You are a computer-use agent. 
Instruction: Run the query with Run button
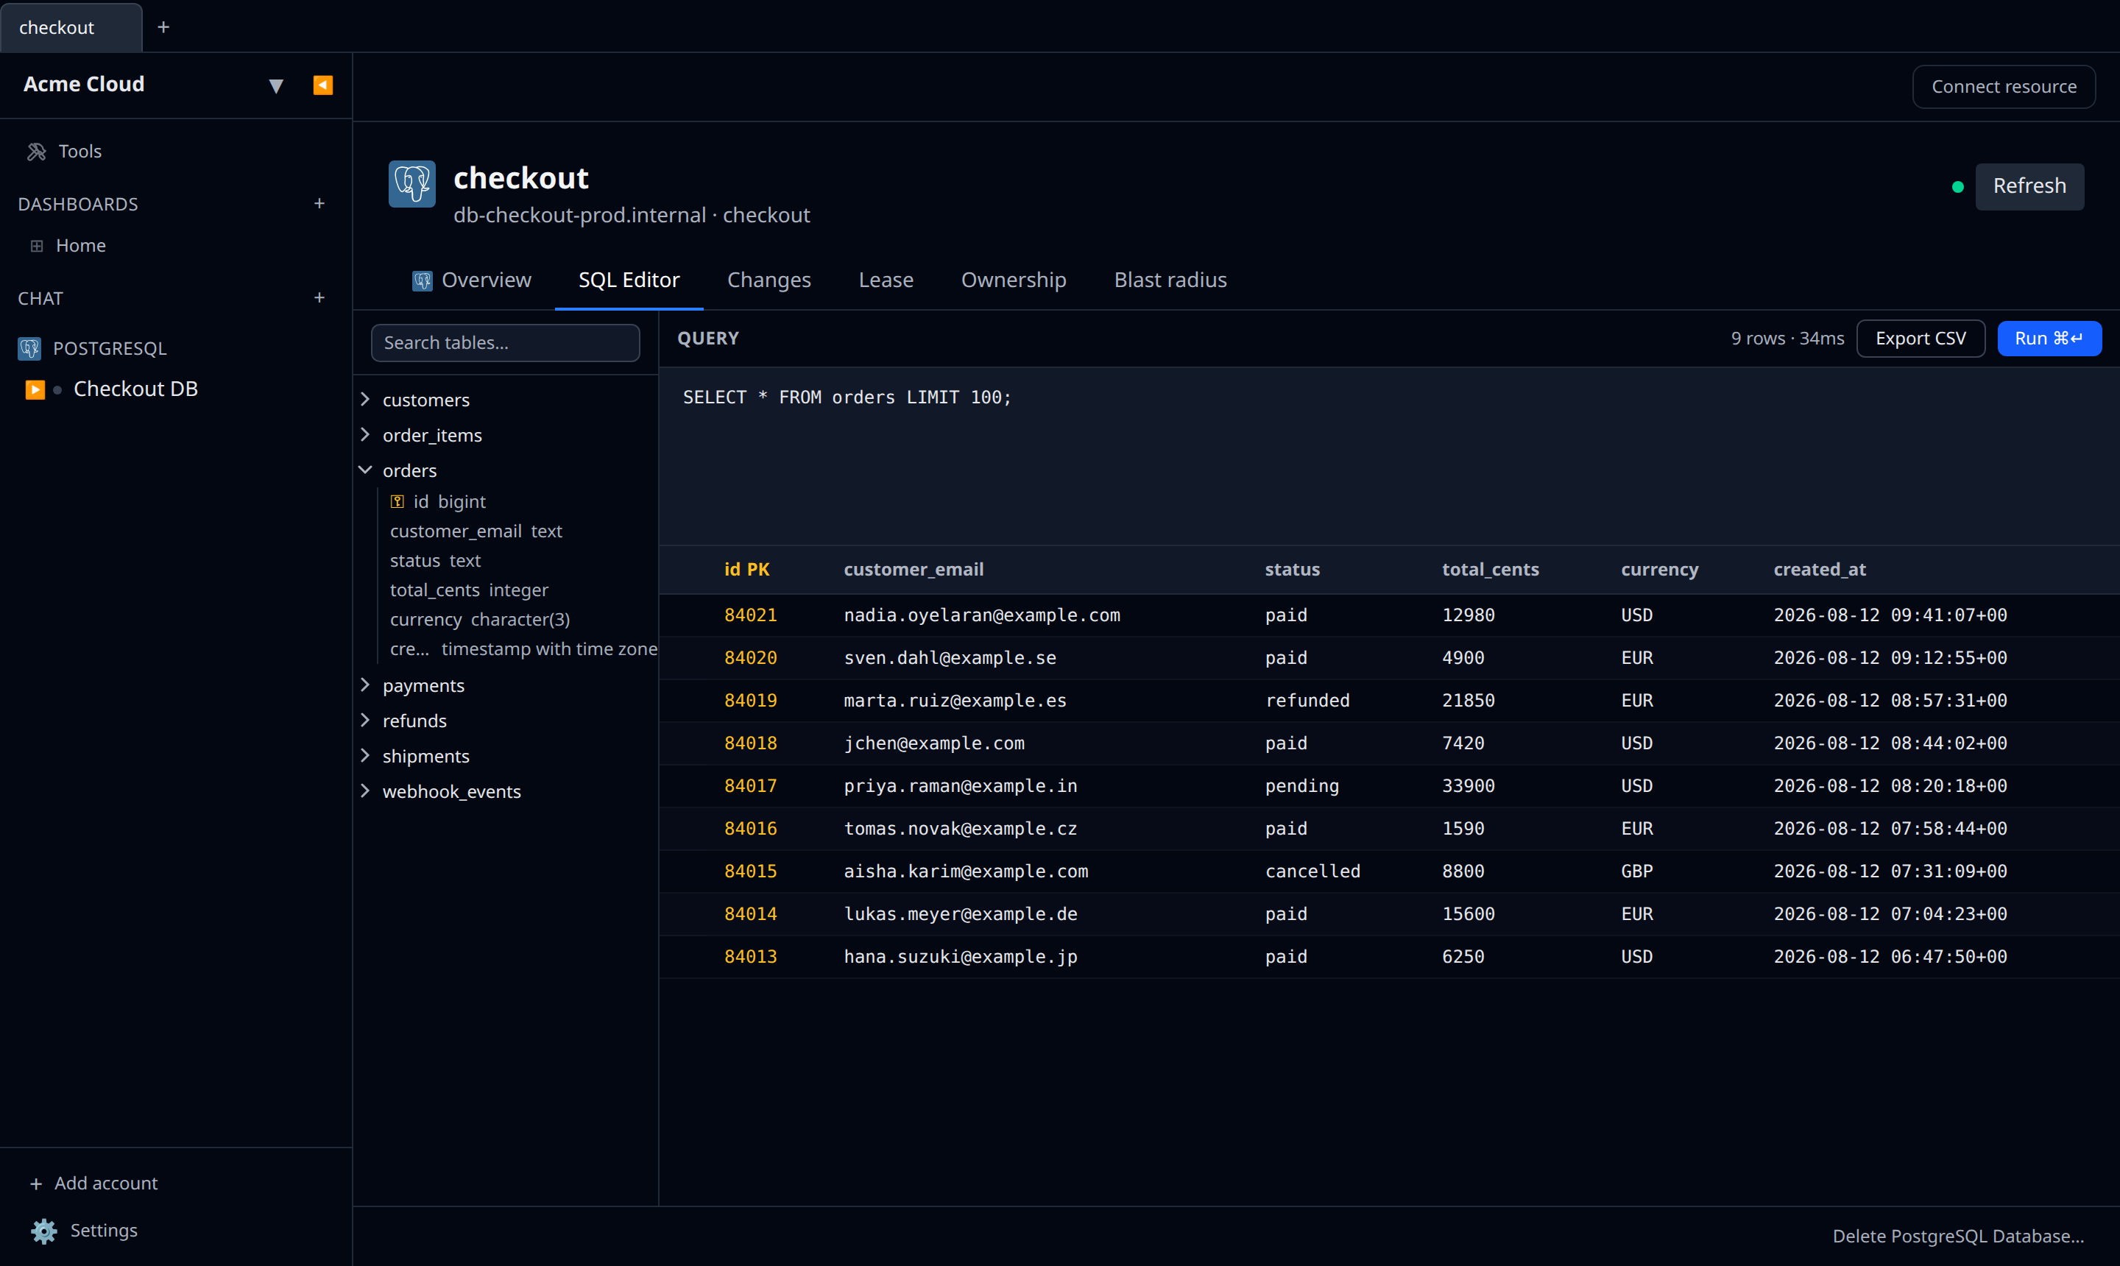point(2049,339)
